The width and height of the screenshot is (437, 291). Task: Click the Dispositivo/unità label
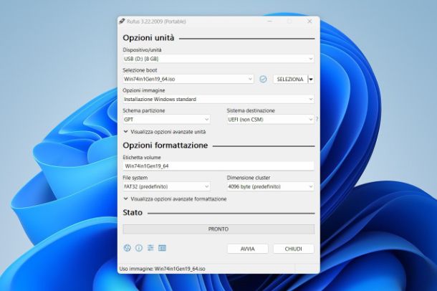tap(142, 50)
